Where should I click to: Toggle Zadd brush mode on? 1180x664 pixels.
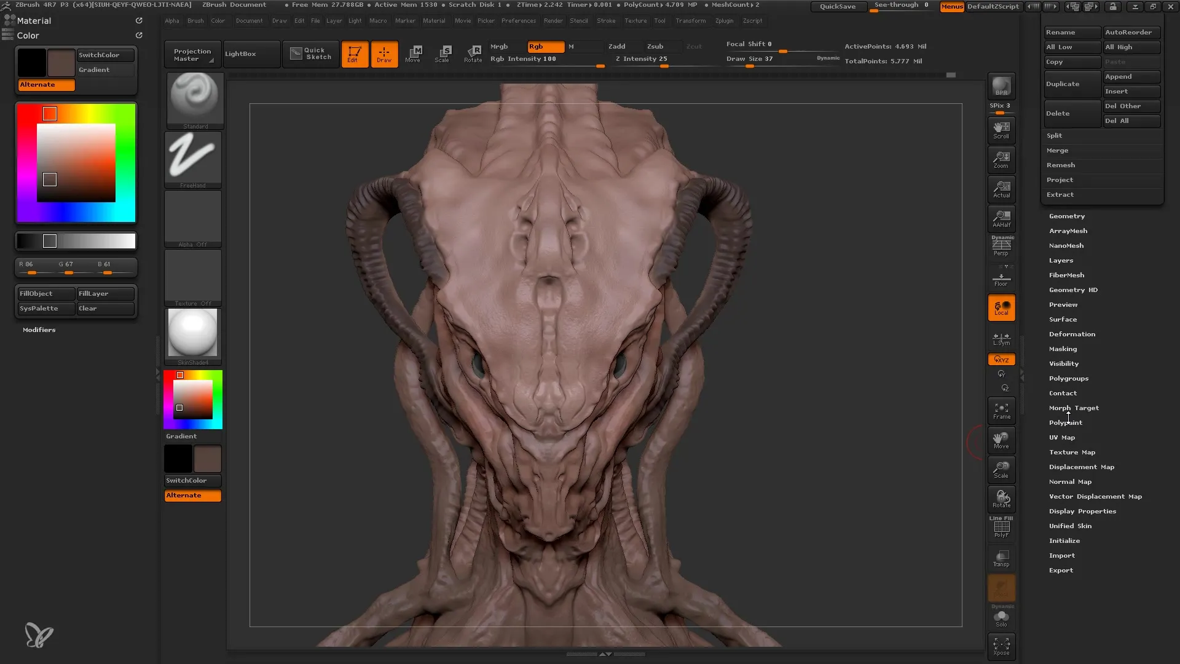pyautogui.click(x=617, y=45)
